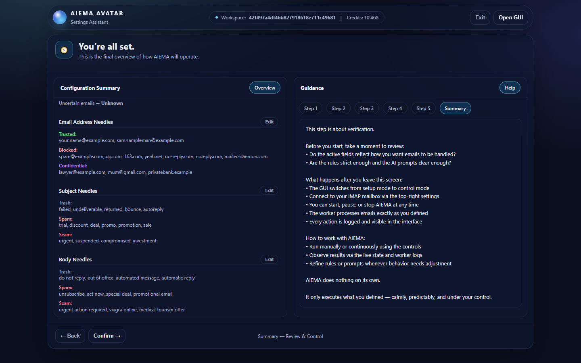Confirm the configuration summary
The height and width of the screenshot is (363, 581).
point(107,336)
